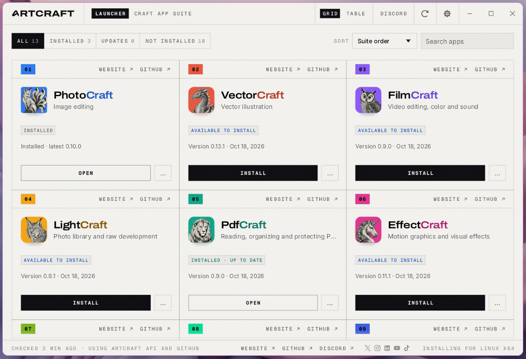Click the PhotoCraft fox app icon
Viewport: 526px width, 359px height.
click(34, 100)
